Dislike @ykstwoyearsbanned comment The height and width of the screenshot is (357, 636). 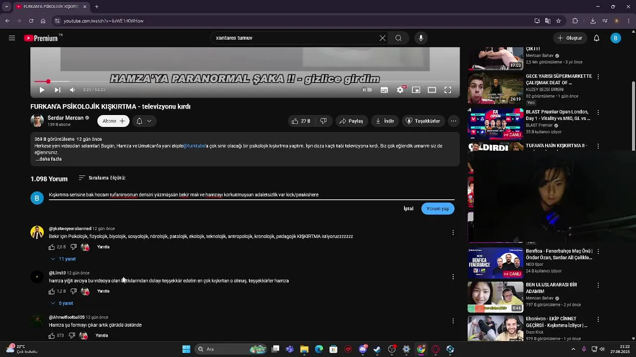click(73, 247)
